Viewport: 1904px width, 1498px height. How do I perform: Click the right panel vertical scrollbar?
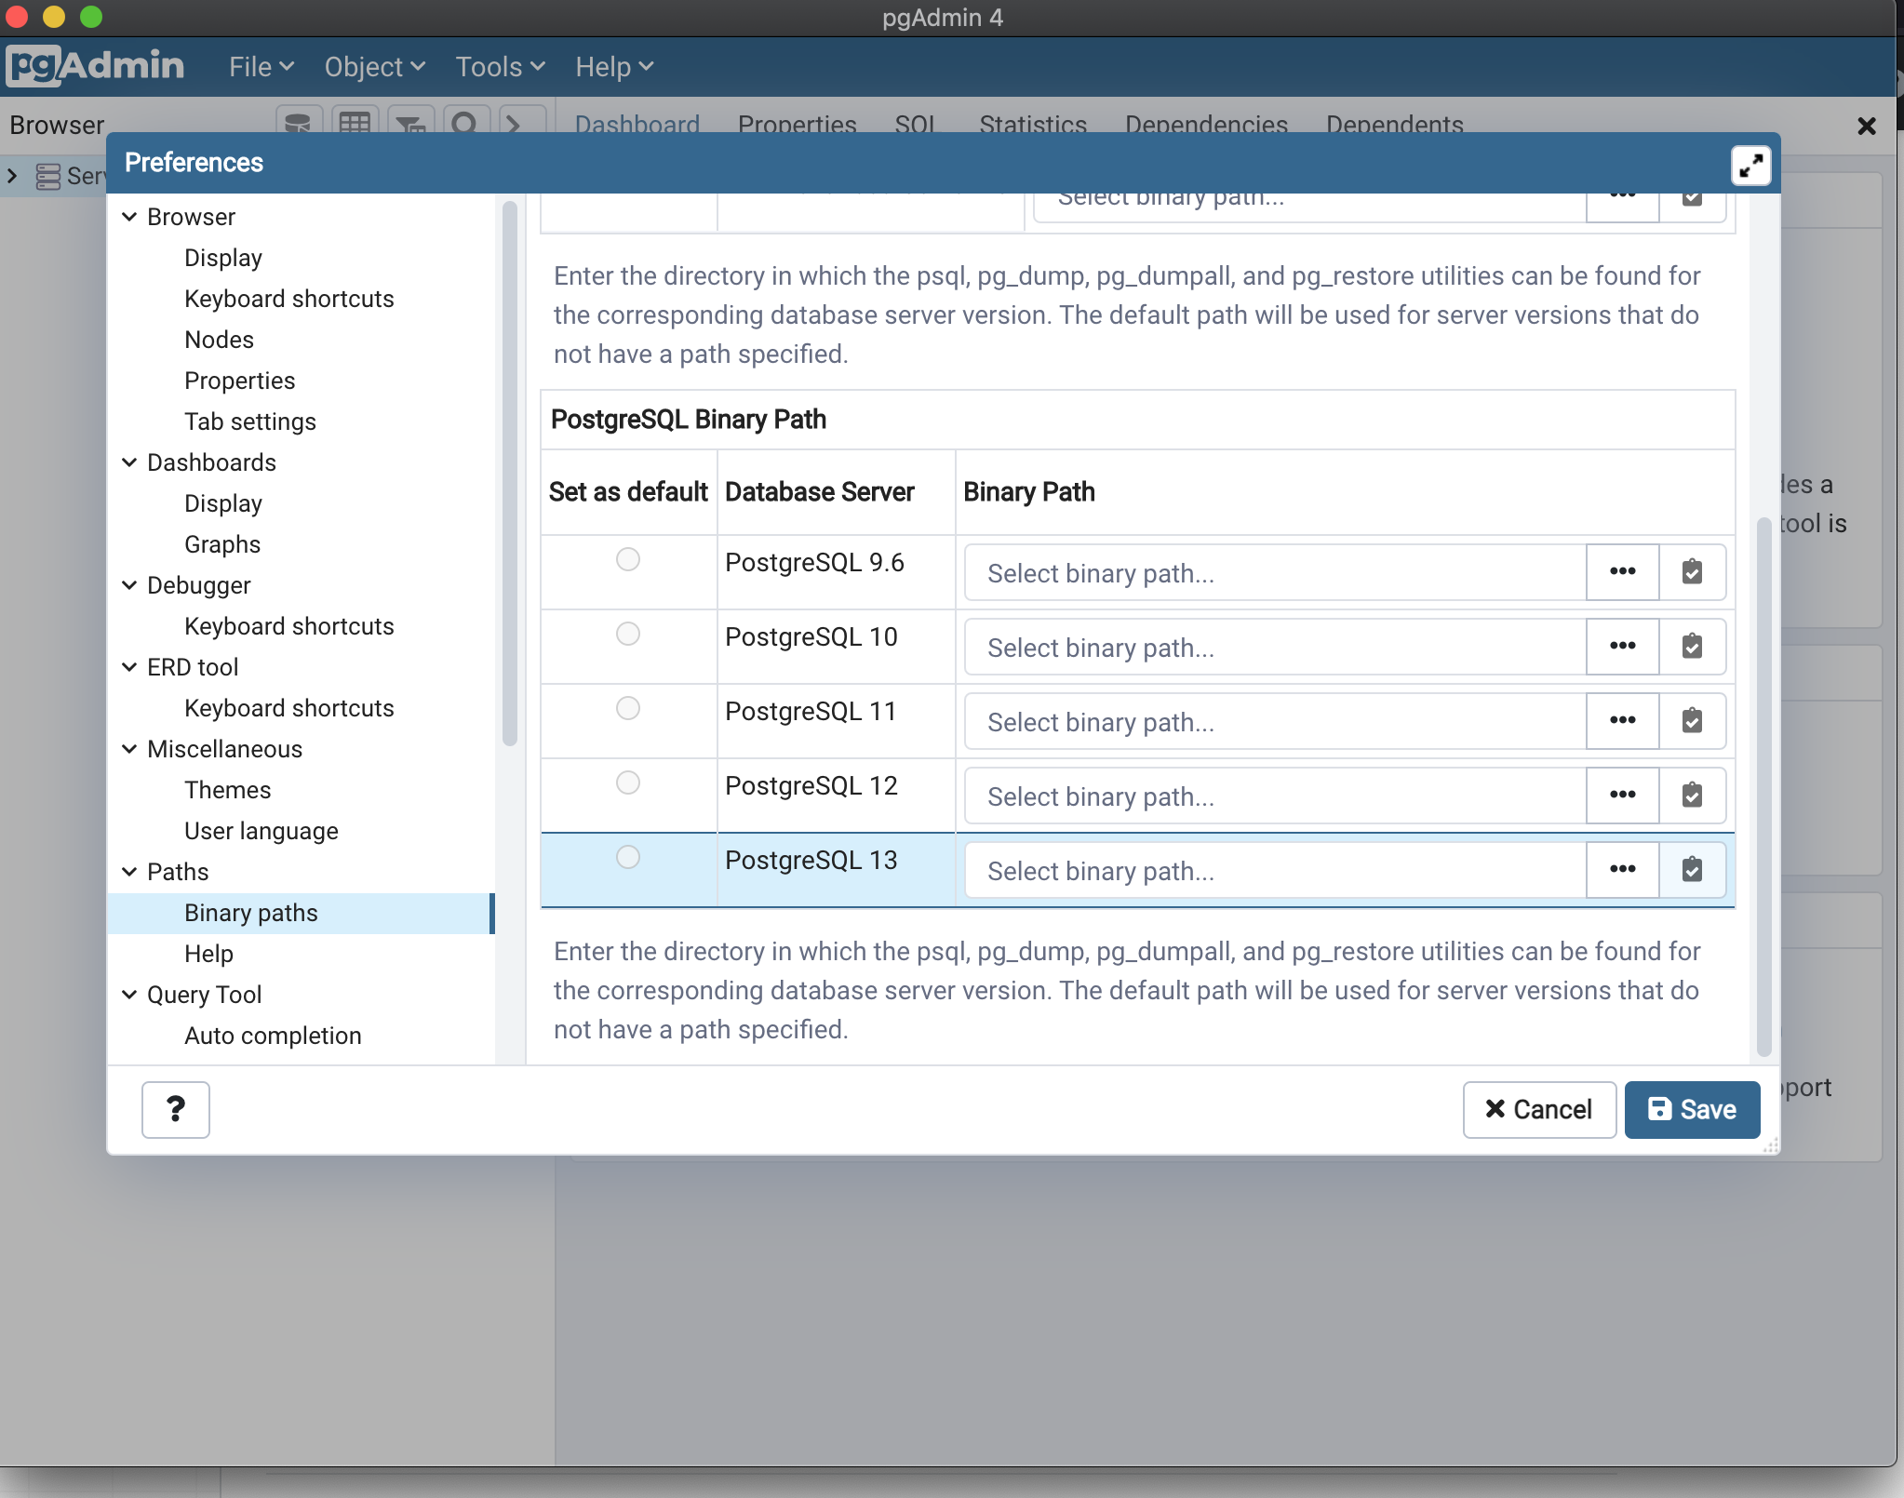tap(1763, 786)
